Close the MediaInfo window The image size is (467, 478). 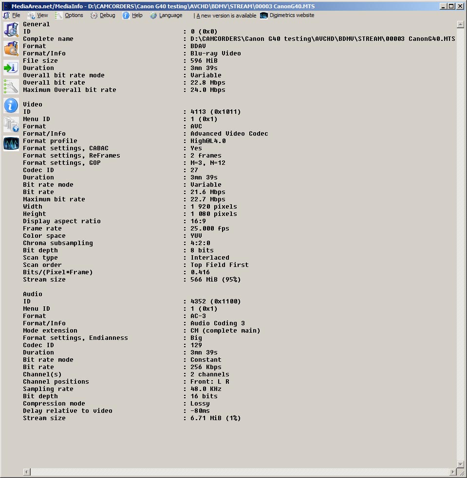[x=460, y=6]
